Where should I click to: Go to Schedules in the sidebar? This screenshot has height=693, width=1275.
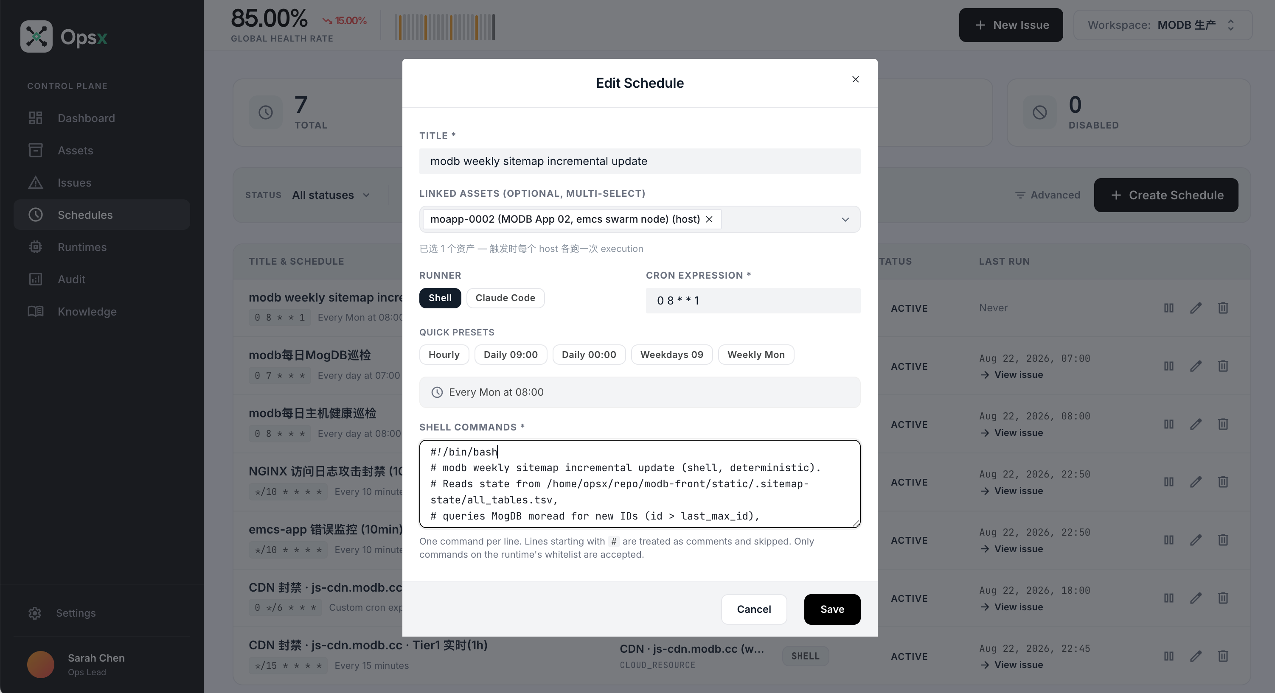(x=101, y=215)
